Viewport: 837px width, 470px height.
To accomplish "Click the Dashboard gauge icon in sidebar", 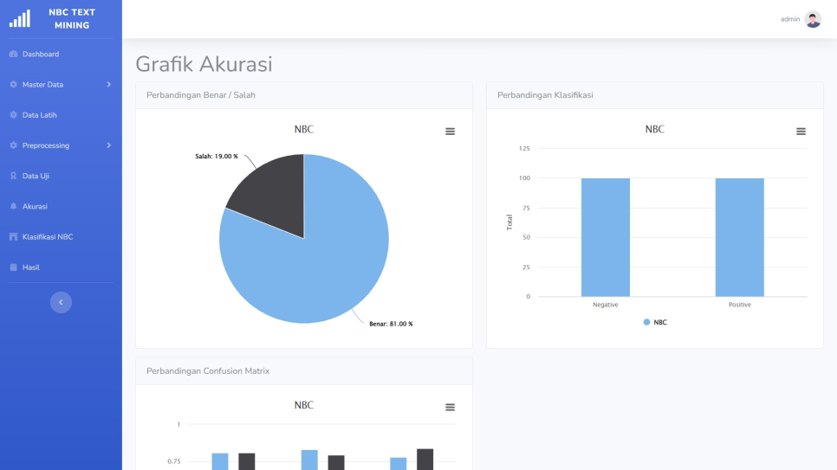I will [13, 55].
